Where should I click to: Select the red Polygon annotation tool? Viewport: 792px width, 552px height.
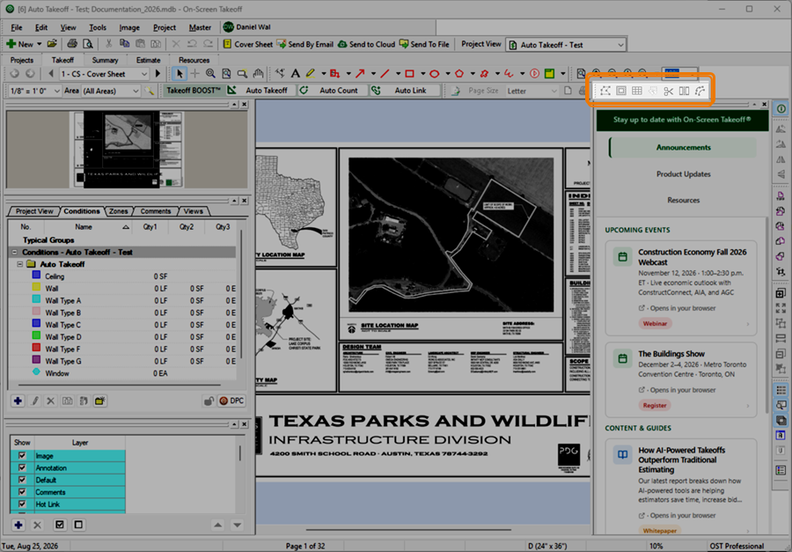pos(459,74)
